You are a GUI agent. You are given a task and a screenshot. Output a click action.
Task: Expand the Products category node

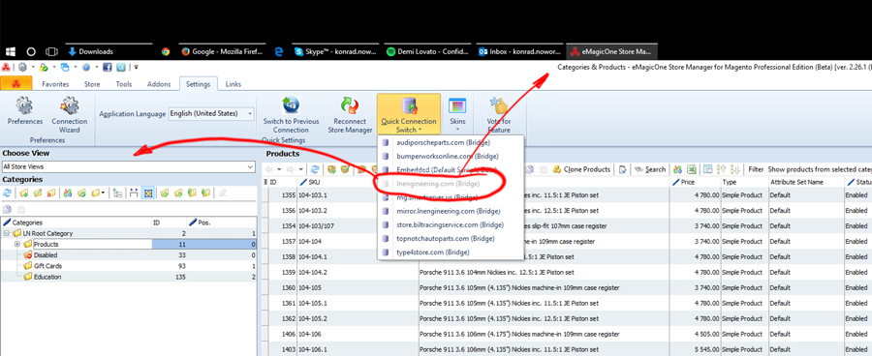[17, 244]
